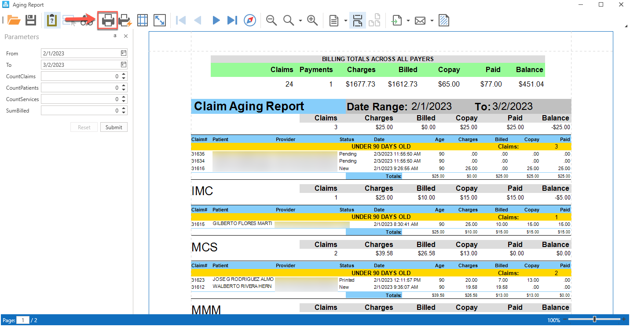Click the MCS payer heading
630x327 pixels.
[x=205, y=247]
